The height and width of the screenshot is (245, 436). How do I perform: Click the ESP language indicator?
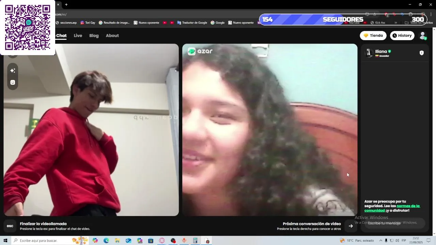tap(404, 241)
